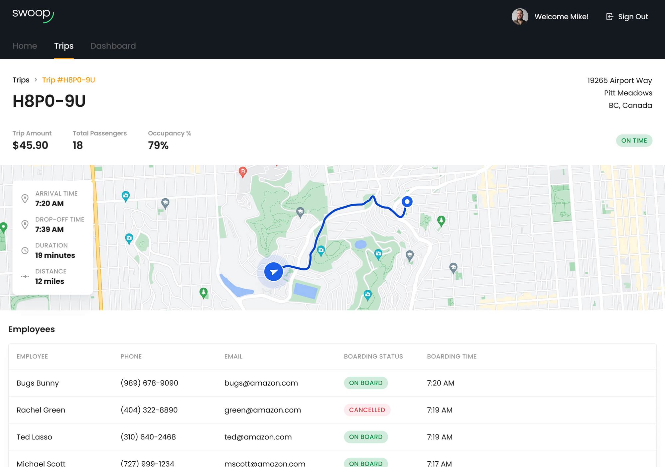
Task: Expand the breadcrumb chevron after Trips
Action: click(36, 80)
